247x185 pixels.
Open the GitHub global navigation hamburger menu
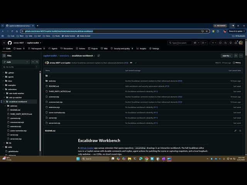pyautogui.click(x=4, y=43)
